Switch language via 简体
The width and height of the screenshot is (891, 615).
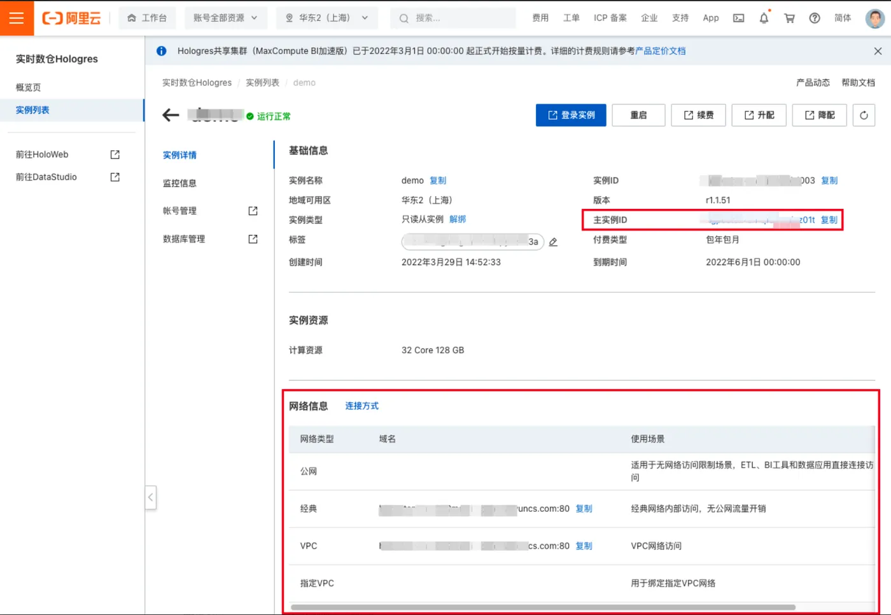point(843,18)
